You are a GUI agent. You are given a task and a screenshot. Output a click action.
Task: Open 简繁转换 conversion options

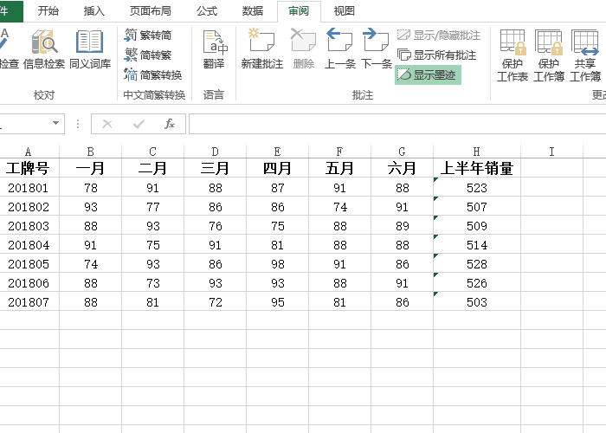[x=153, y=74]
